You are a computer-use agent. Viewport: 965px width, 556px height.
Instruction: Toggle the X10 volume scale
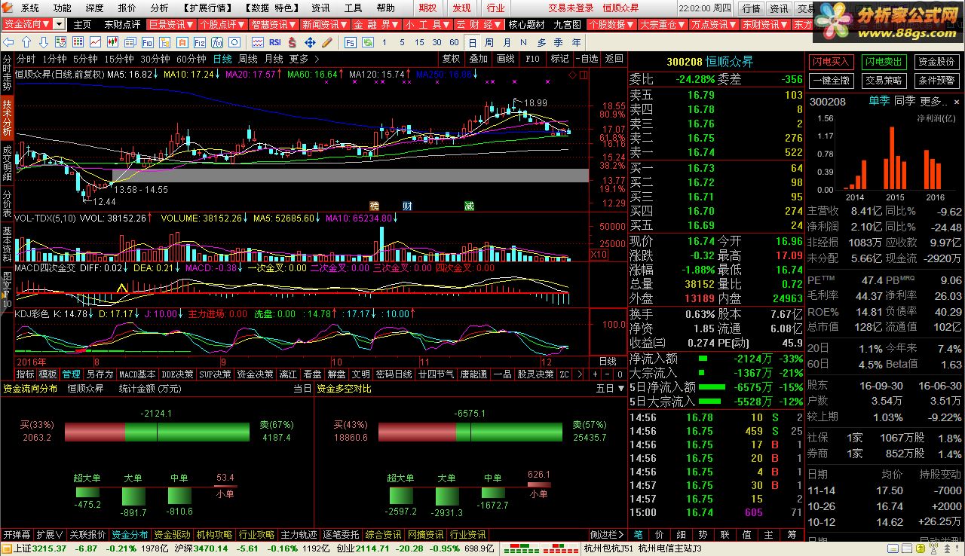598,255
